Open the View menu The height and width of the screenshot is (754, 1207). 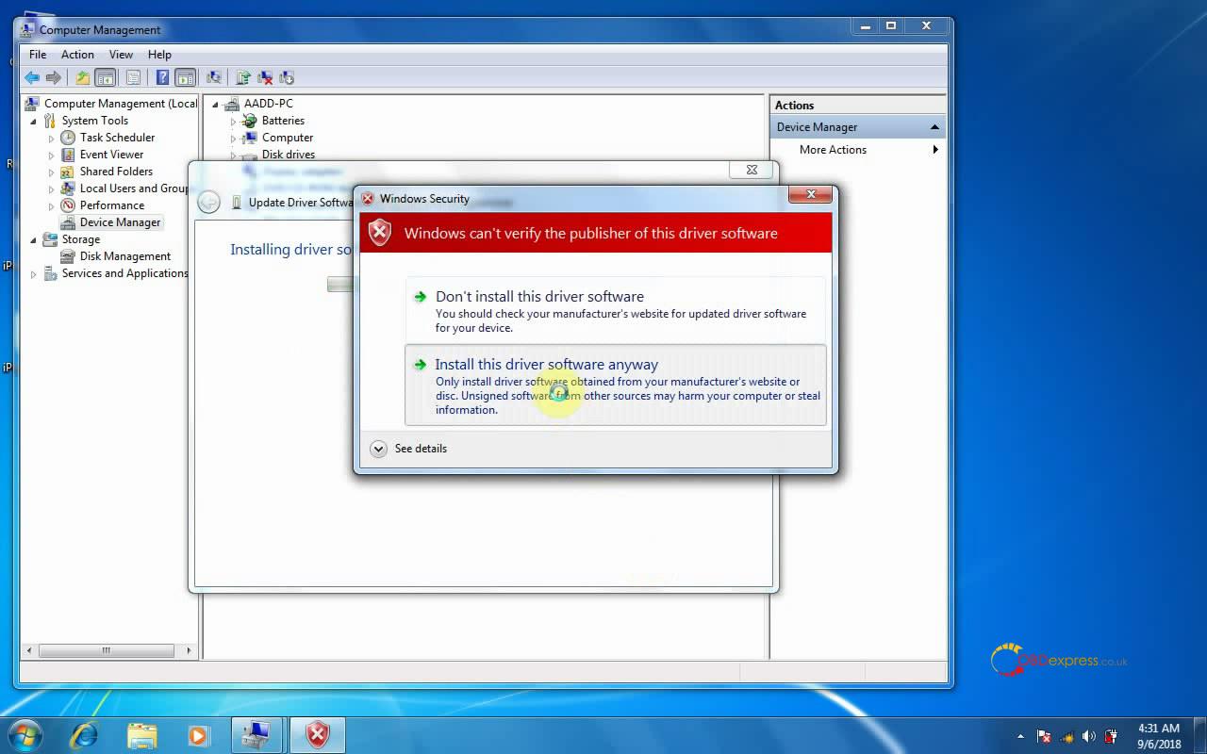(x=121, y=55)
